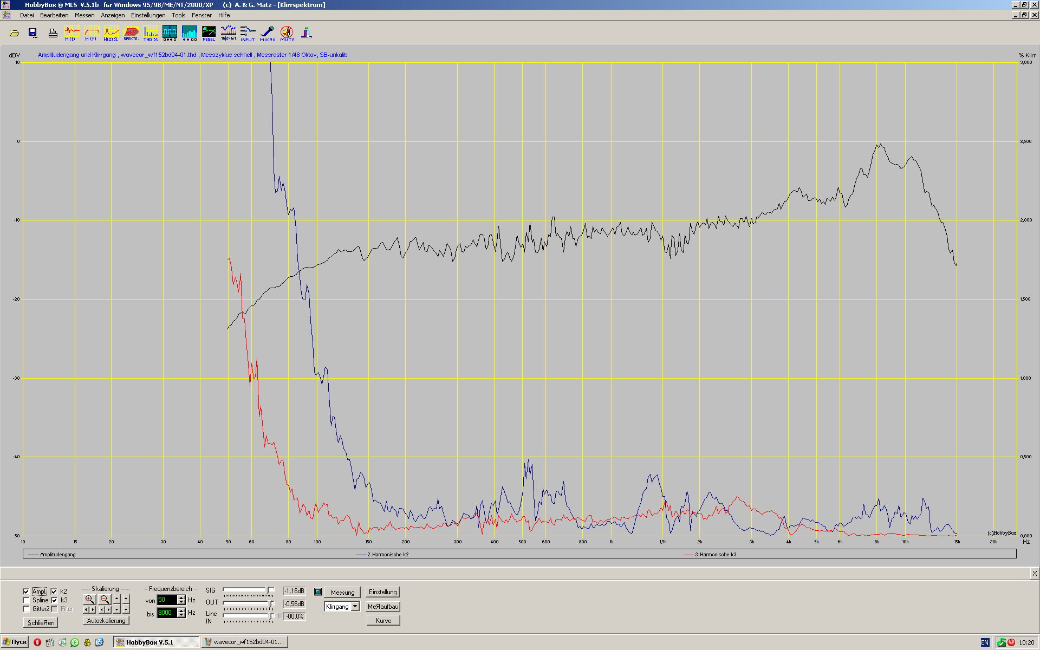1040x650 pixels.
Task: Open the PEGEL level meter
Action: (209, 32)
